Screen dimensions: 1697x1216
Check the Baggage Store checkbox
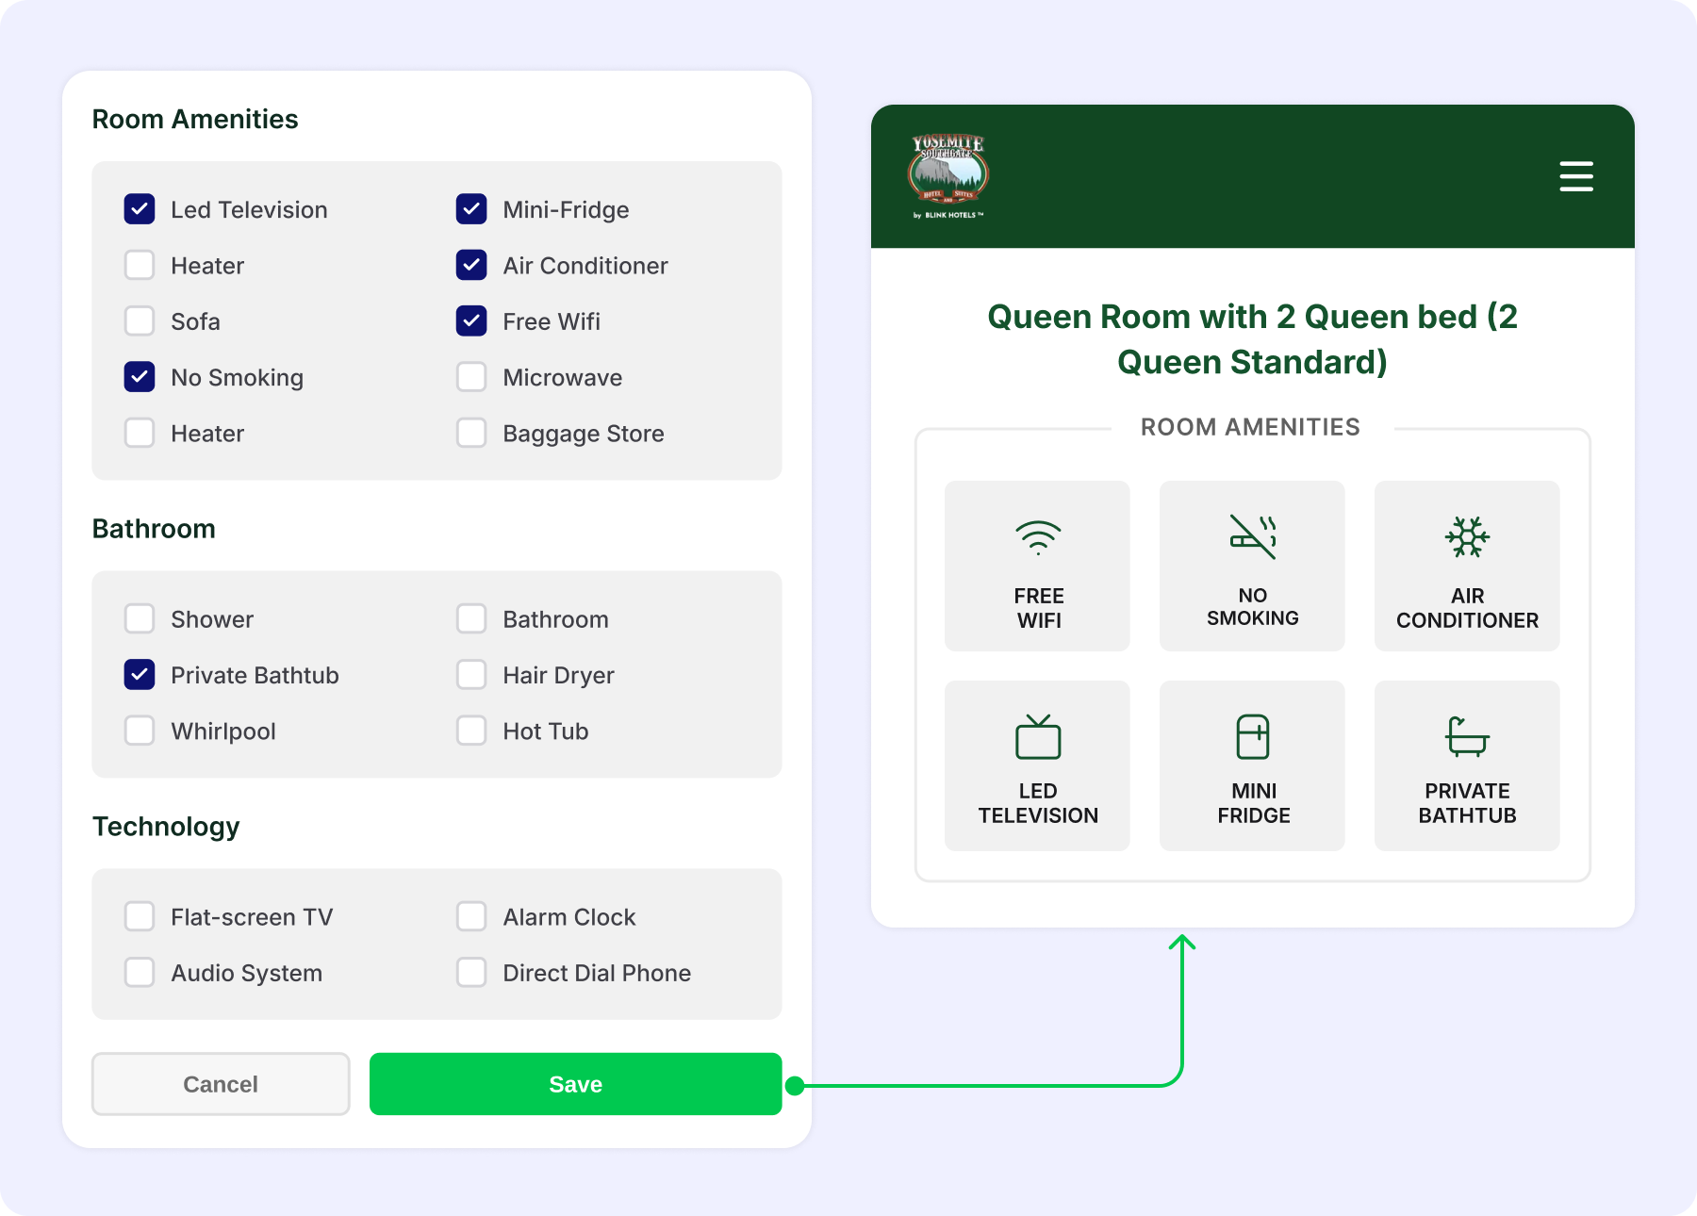pos(471,433)
